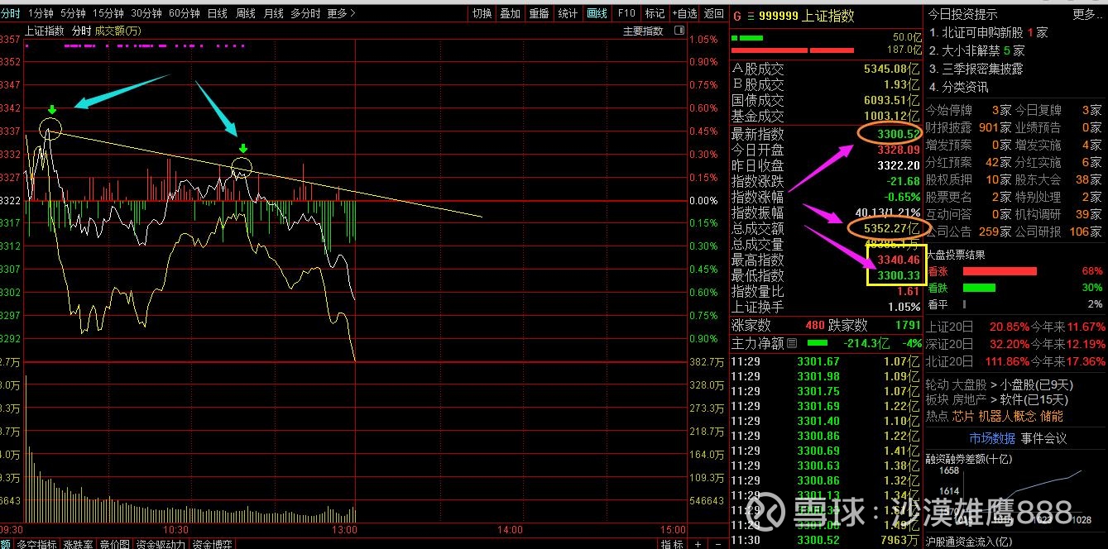Toggle the 画线 drawing mode
Screen dimensions: 1108x549
[597, 13]
